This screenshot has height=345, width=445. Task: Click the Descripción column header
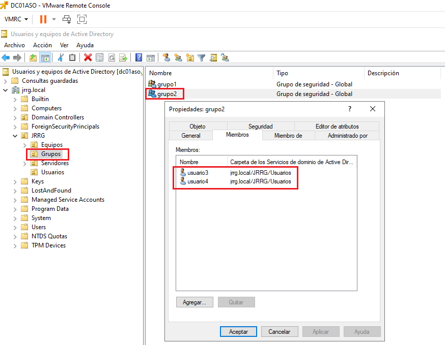click(x=402, y=73)
